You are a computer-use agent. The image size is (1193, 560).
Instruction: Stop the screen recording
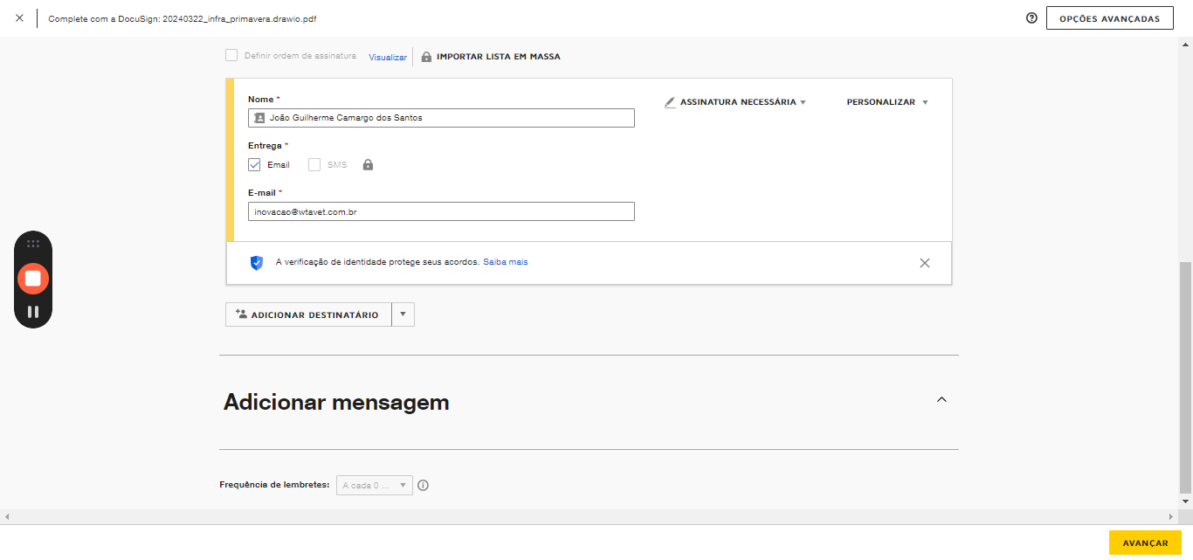click(x=33, y=279)
